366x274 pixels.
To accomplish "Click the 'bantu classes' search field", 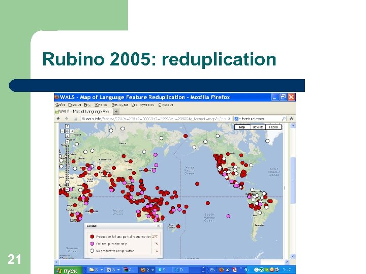I will pyautogui.click(x=261, y=119).
